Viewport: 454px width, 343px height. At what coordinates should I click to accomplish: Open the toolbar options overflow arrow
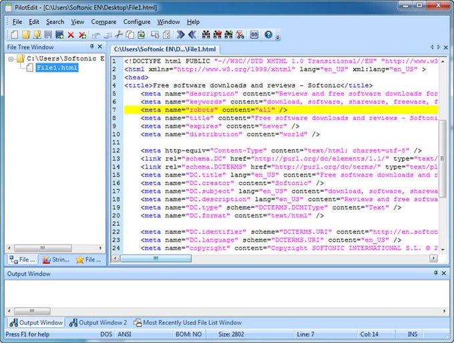tap(278, 36)
